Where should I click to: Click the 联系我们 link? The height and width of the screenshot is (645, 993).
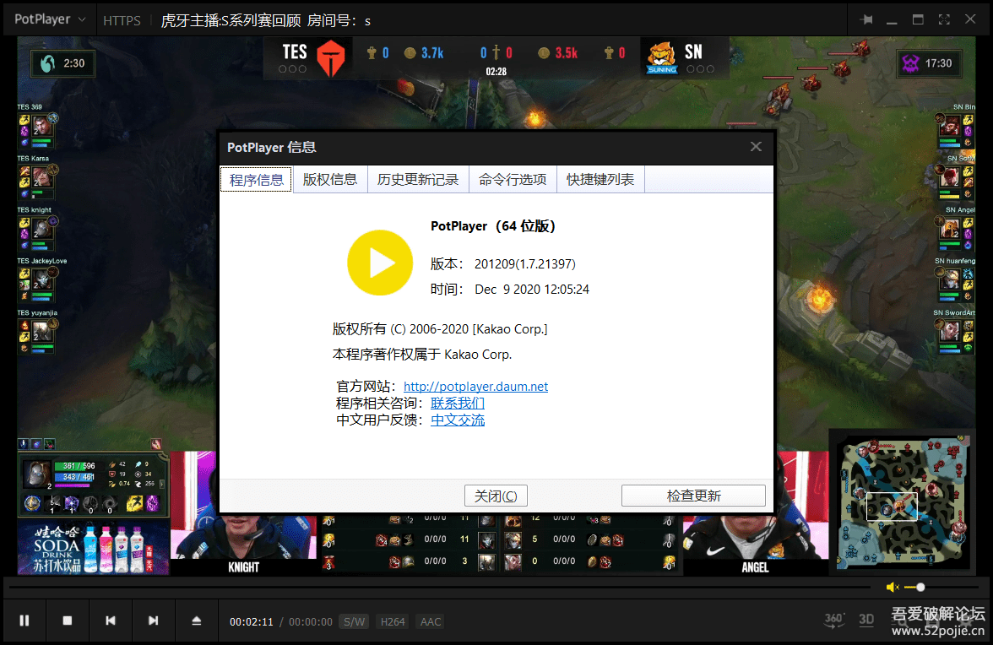[458, 404]
